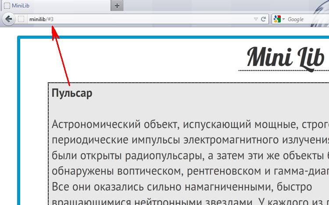This screenshot has height=205, width=329.
Task: Open a new tab with plus button
Action: point(117,6)
